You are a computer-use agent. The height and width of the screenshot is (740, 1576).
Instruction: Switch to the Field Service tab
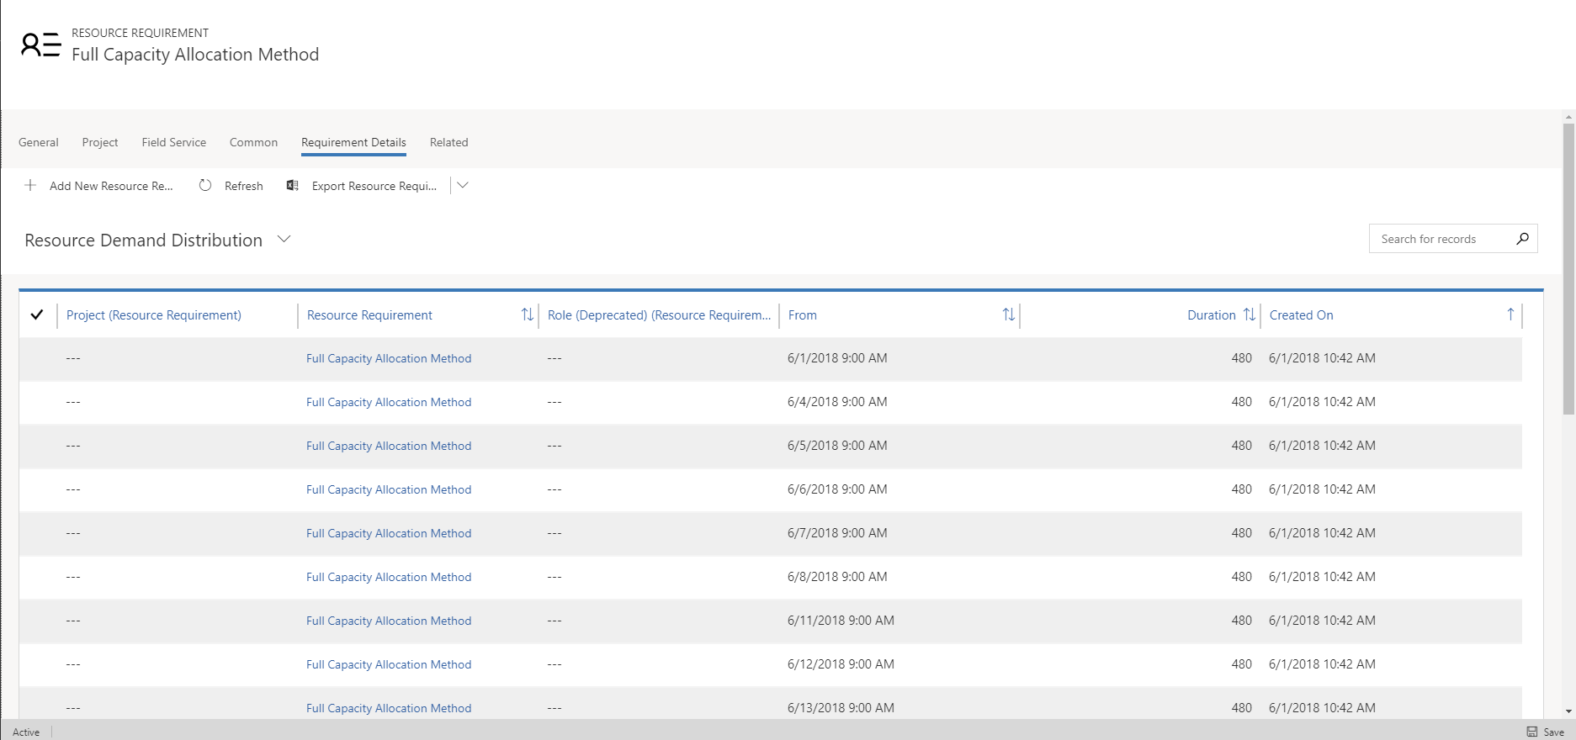coord(173,142)
